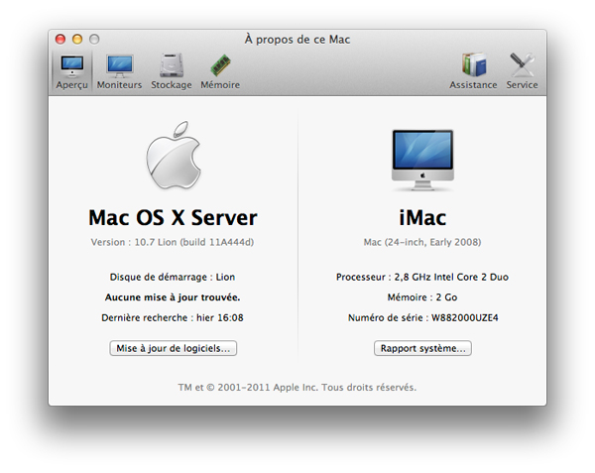Minimize window with the yellow button
Viewport: 595px width, 473px height.
pyautogui.click(x=77, y=39)
